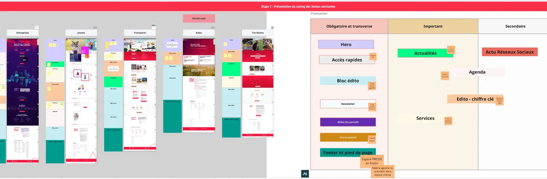The image size is (547, 179).
Task: Click the Territoires homepage mockup image
Action: click(x=258, y=88)
